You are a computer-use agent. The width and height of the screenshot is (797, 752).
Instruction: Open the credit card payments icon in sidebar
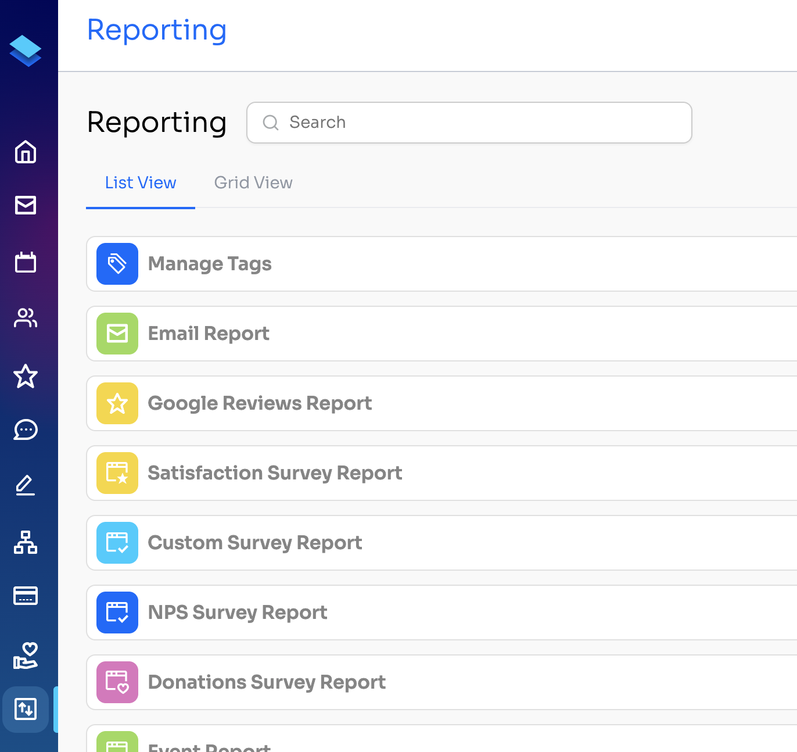[x=26, y=596]
